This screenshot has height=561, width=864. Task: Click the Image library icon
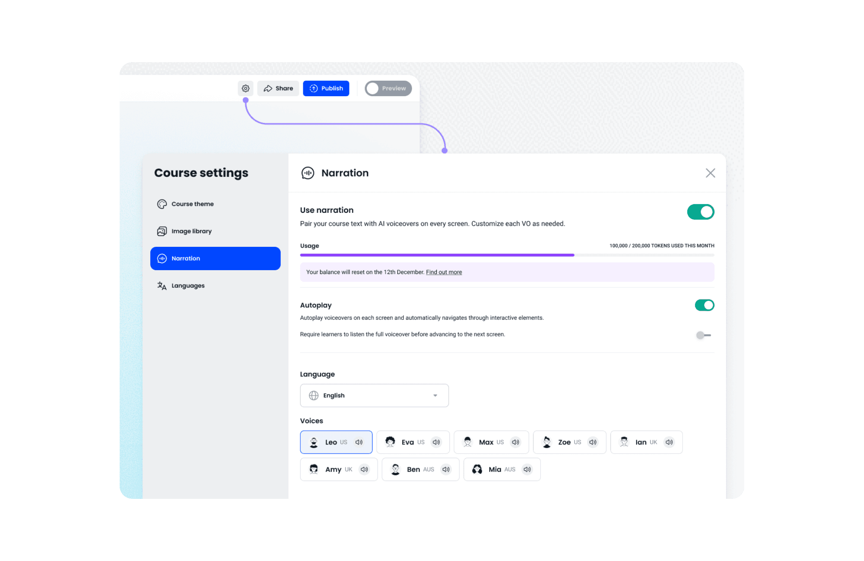click(x=162, y=231)
